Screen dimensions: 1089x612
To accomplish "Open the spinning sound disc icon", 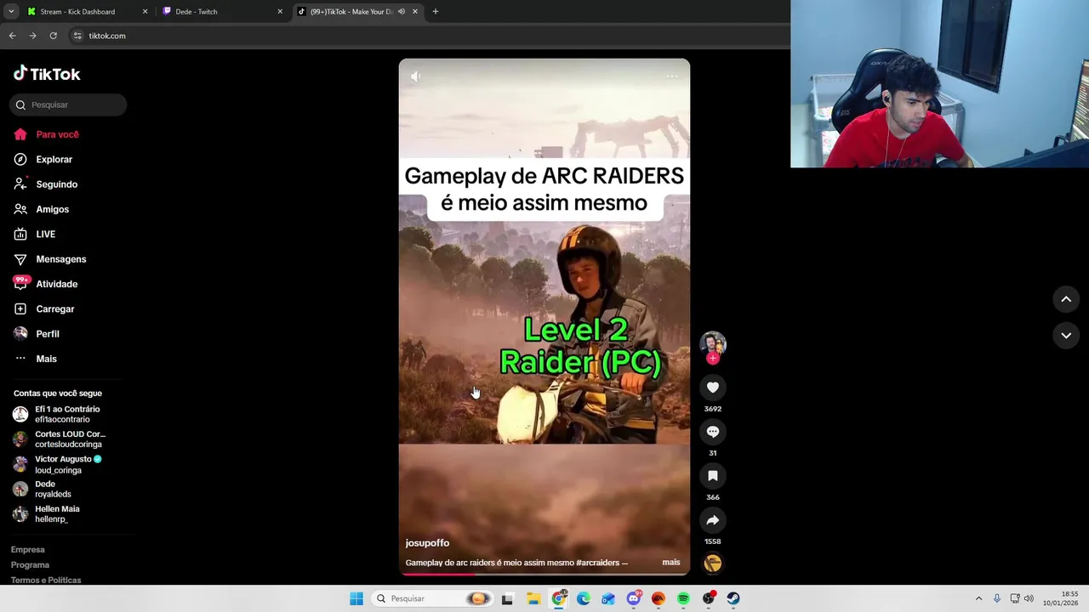I will click(x=713, y=563).
